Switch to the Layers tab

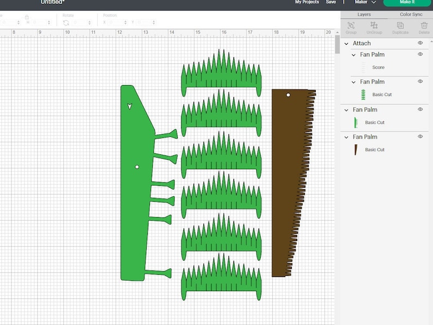coord(364,14)
